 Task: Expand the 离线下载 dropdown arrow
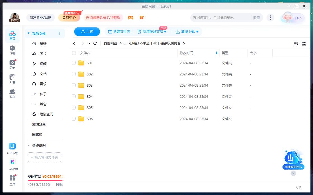197,32
